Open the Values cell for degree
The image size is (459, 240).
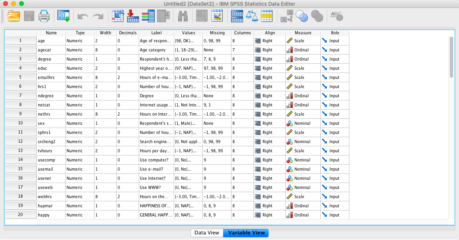188,59
